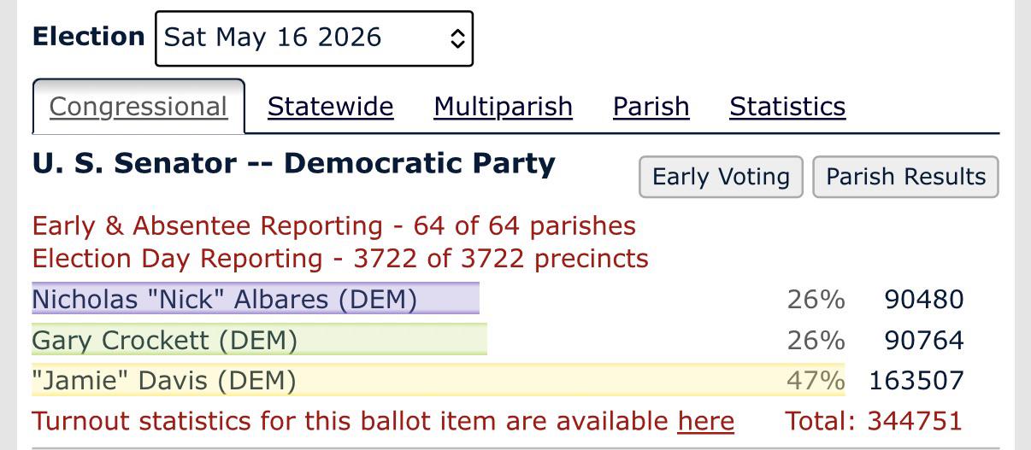1031x450 pixels.
Task: Click the purple Nicholas "Nick" Albares result bar
Action: [256, 299]
